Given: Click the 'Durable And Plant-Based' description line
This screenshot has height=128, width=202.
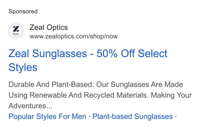Looking at the screenshot, I should click(x=96, y=85).
